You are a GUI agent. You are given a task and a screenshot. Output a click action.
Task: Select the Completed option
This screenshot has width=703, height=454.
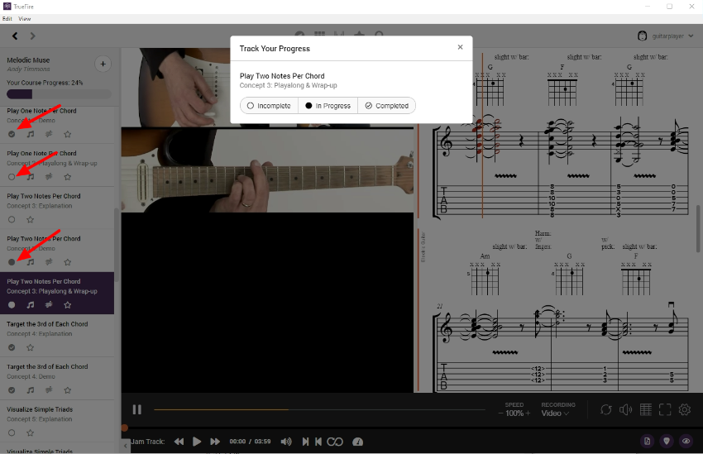tap(387, 106)
